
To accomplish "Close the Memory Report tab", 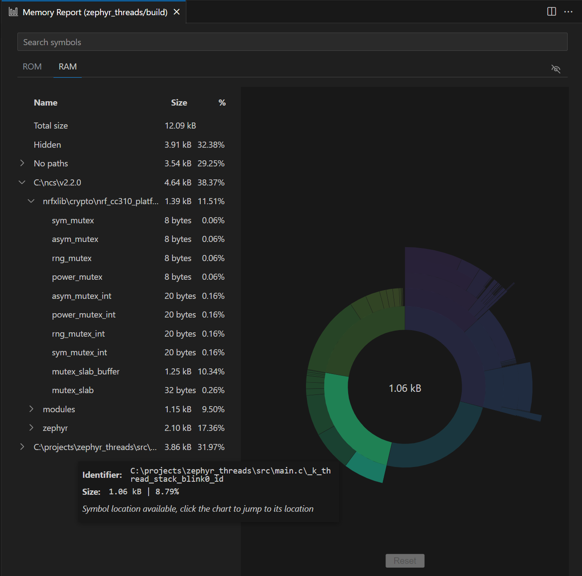I will 176,12.
